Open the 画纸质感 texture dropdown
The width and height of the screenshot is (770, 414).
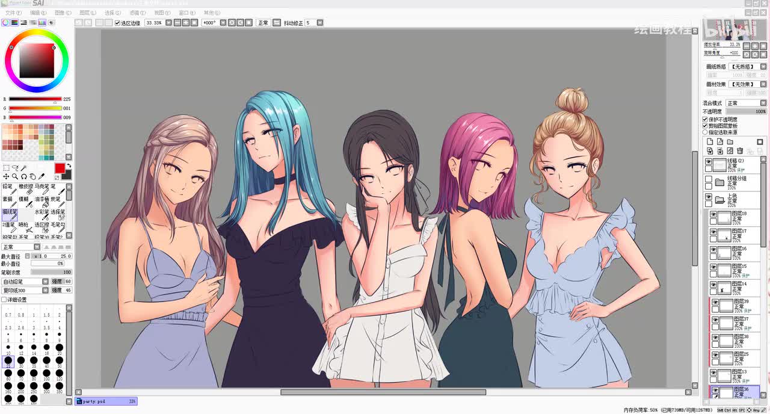pyautogui.click(x=763, y=67)
